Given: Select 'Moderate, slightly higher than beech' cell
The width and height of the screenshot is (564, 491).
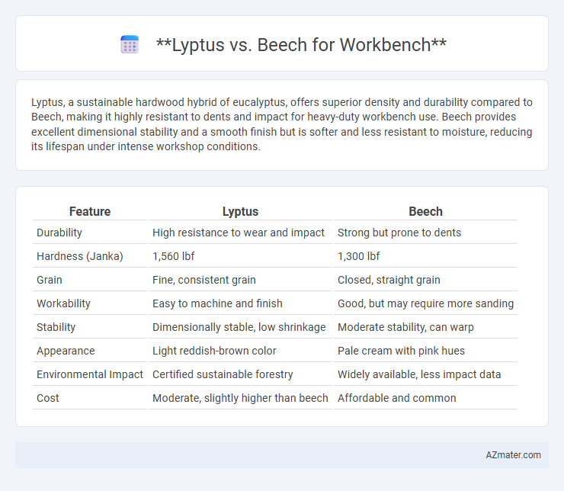Looking at the screenshot, I should 240,398.
